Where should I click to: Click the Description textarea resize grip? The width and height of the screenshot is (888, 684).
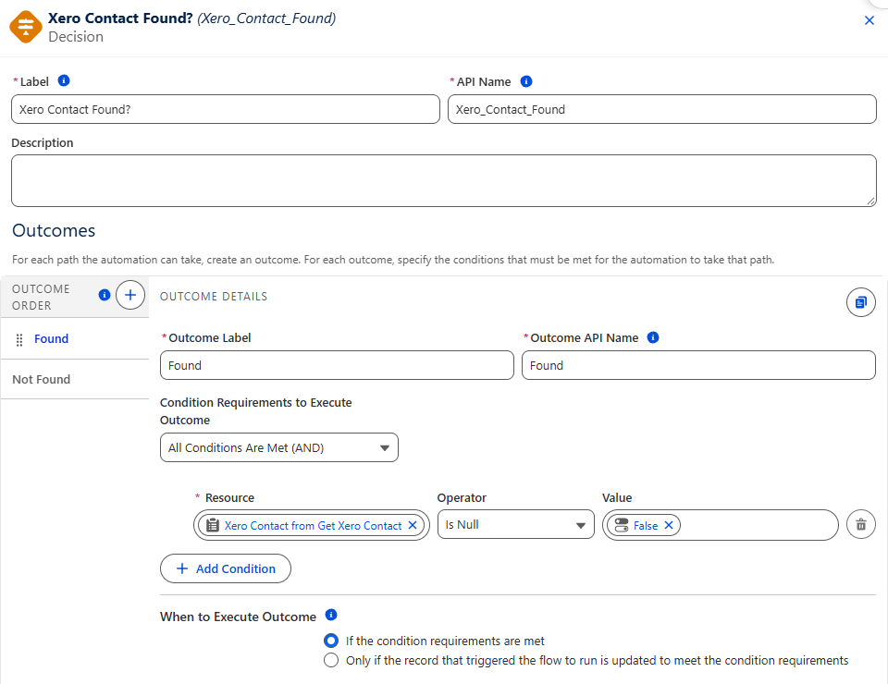[871, 202]
